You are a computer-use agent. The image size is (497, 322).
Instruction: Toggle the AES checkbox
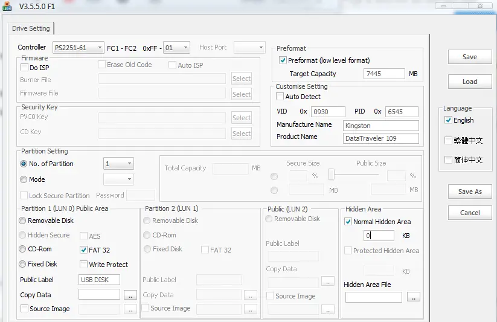(x=84, y=236)
